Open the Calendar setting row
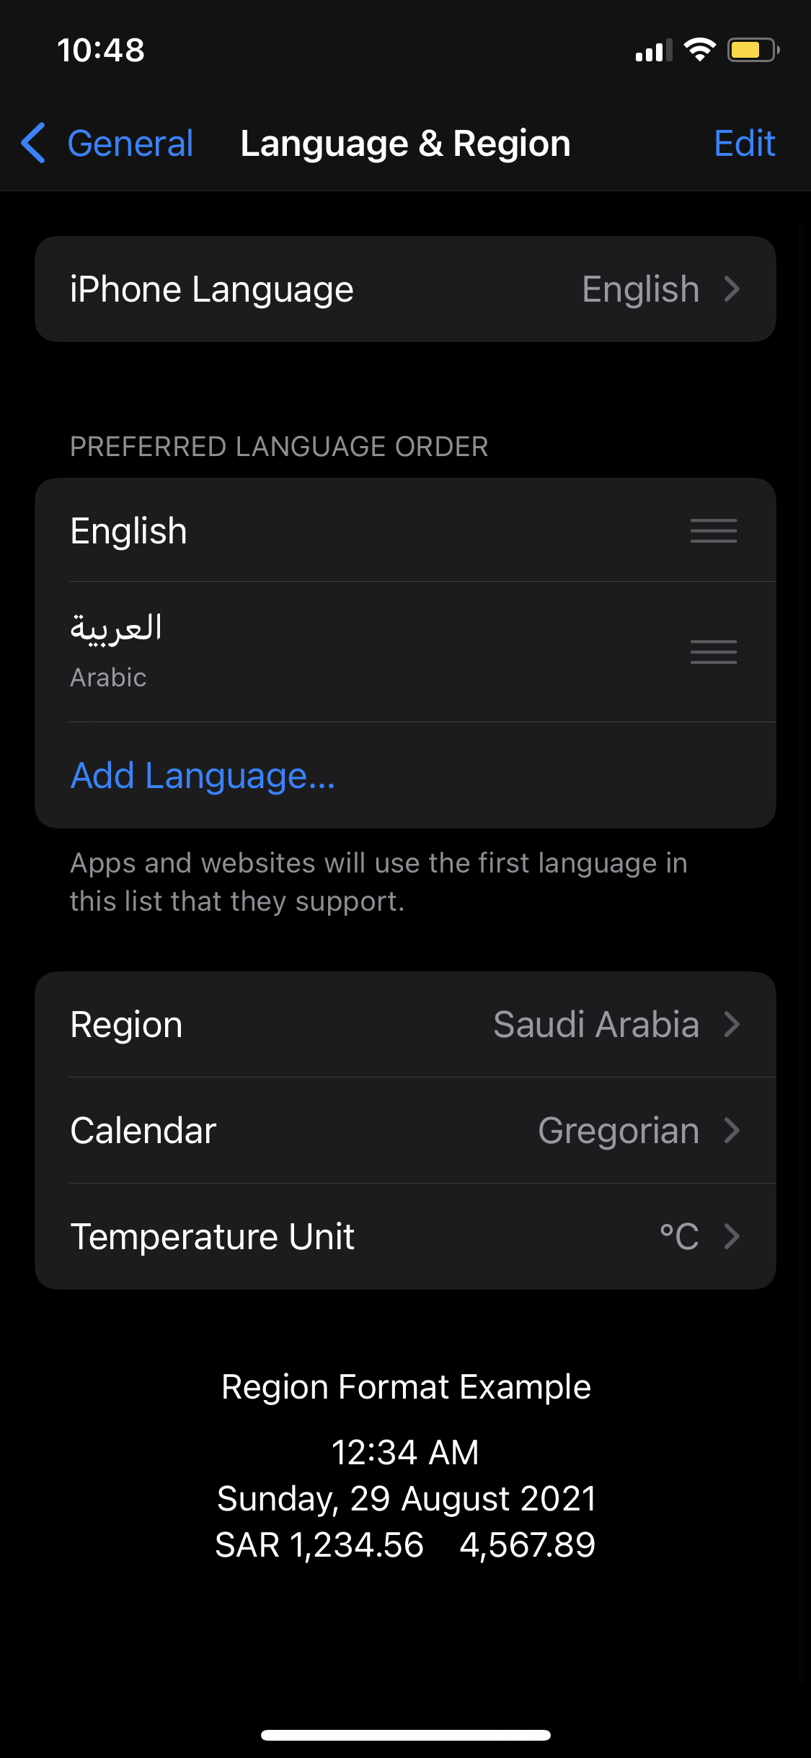The width and height of the screenshot is (811, 1758). (x=405, y=1130)
